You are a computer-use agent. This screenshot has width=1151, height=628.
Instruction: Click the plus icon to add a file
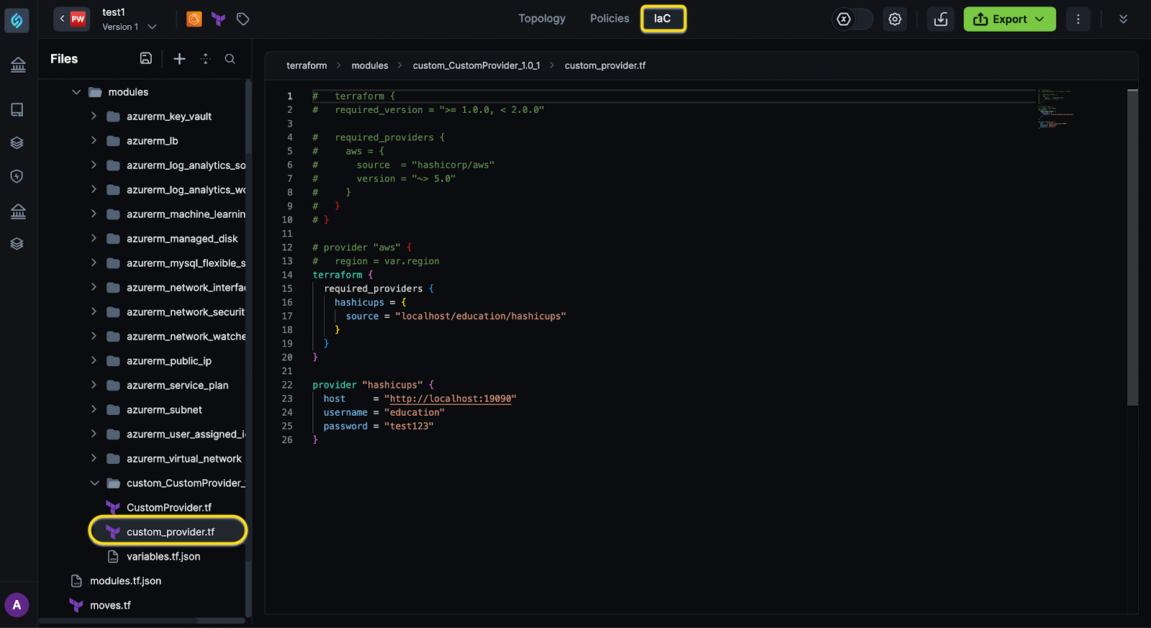pyautogui.click(x=180, y=59)
